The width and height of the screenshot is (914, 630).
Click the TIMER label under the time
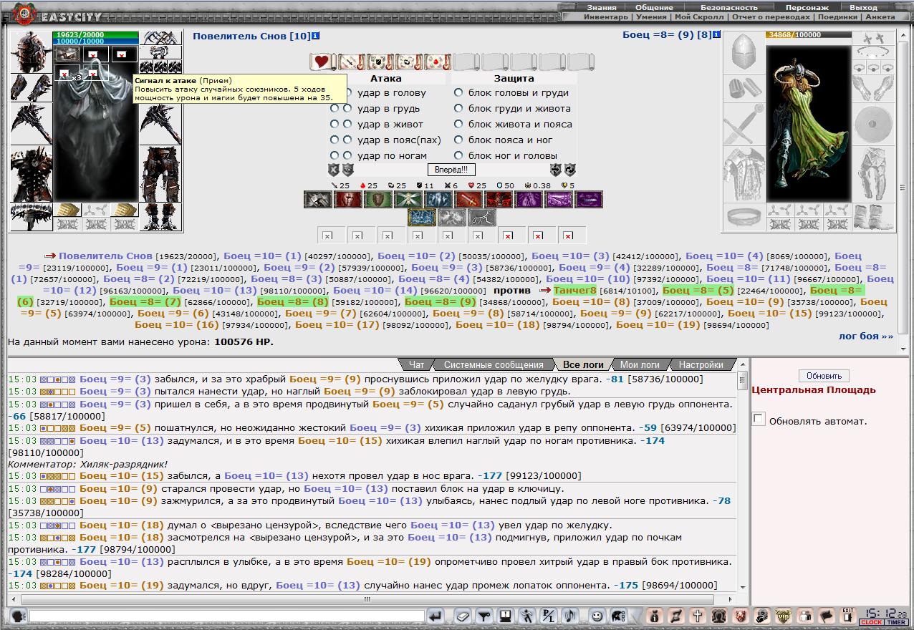coord(897,622)
